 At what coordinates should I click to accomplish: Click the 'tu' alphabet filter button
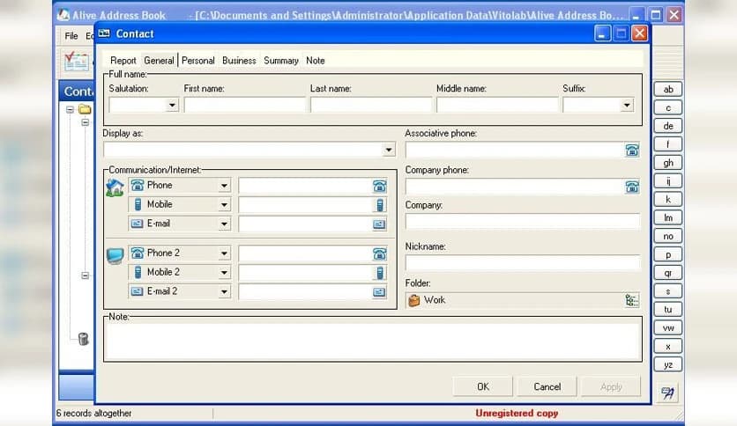tap(668, 310)
